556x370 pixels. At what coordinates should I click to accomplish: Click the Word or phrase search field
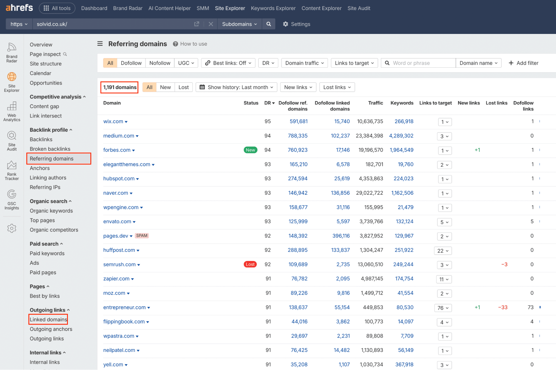point(417,63)
